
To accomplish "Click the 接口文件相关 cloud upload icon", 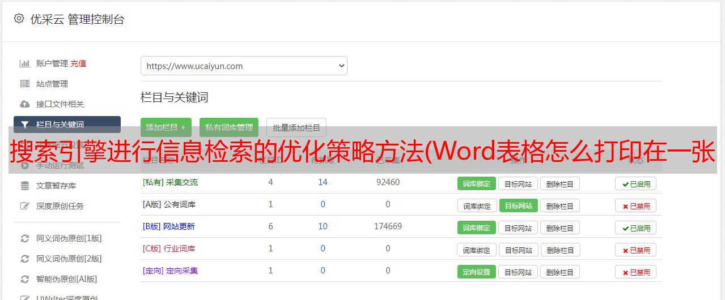I will 25,104.
